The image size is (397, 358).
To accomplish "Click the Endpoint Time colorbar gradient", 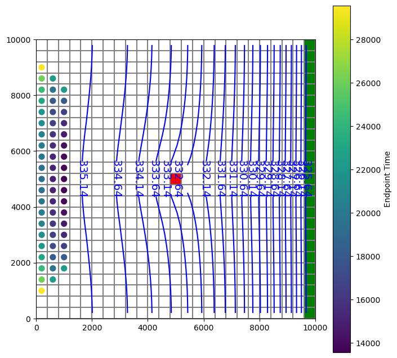I will coord(342,179).
